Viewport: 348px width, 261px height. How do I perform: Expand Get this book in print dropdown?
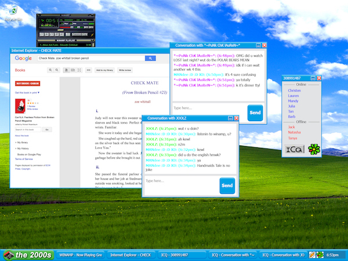[27, 93]
